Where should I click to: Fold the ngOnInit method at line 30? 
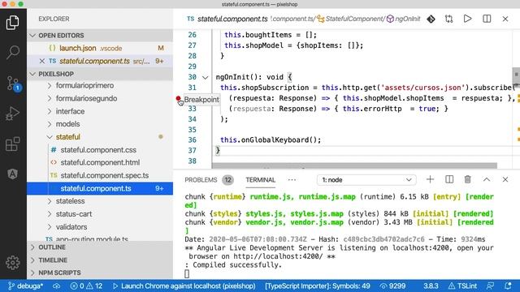click(206, 78)
